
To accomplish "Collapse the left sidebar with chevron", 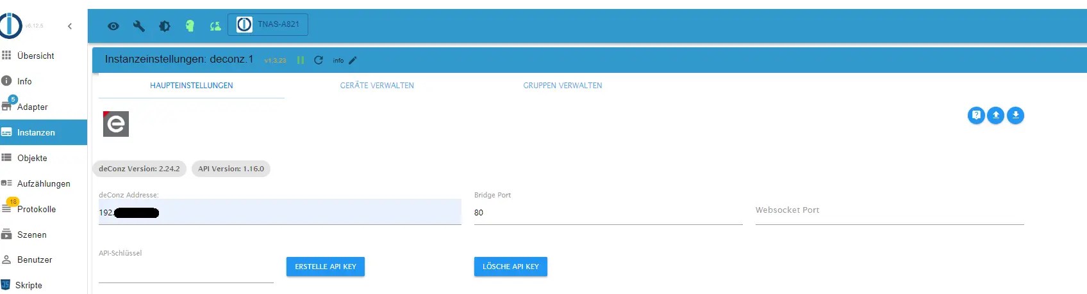I will coord(70,26).
